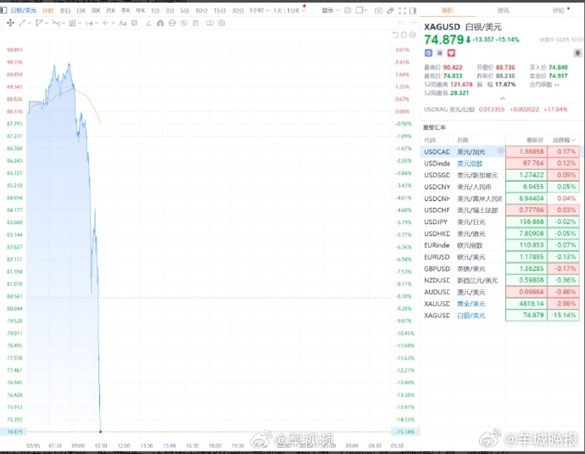Toggle the right side panel icon
The height and width of the screenshot is (454, 585).
[413, 10]
